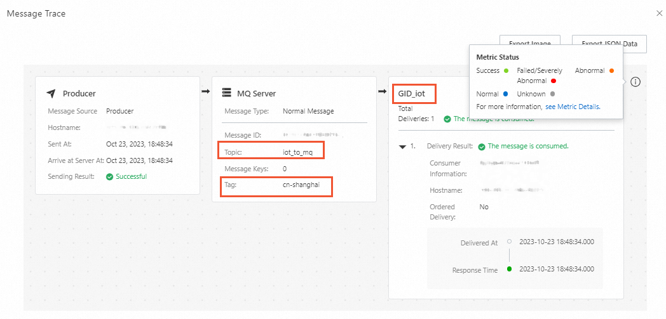666x319 pixels.
Task: Click the blurred Producer Hostname value
Action: point(137,127)
